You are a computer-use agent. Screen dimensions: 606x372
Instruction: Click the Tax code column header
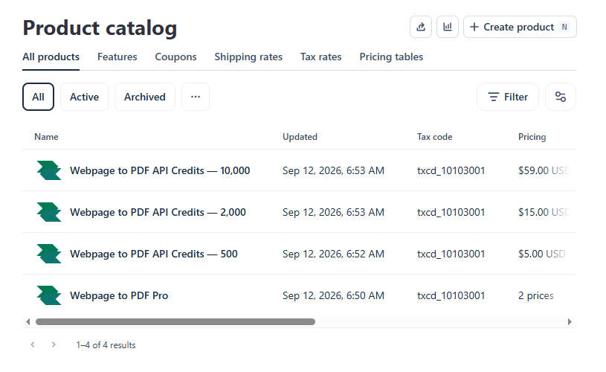[x=434, y=137]
